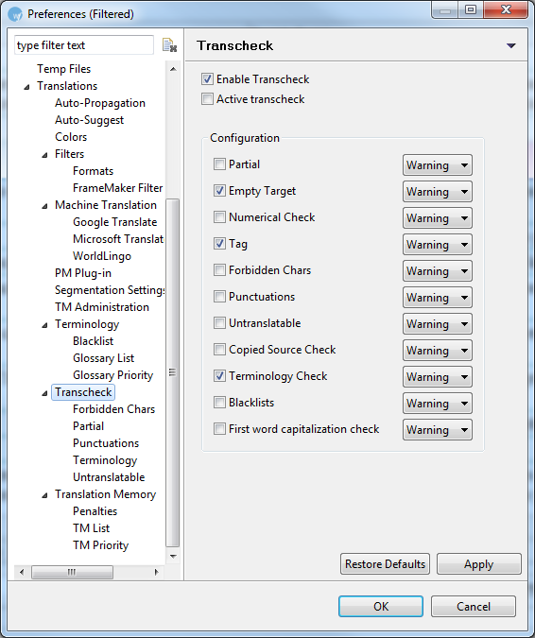Enable the Active transcheck checkbox
535x638 pixels.
point(207,99)
